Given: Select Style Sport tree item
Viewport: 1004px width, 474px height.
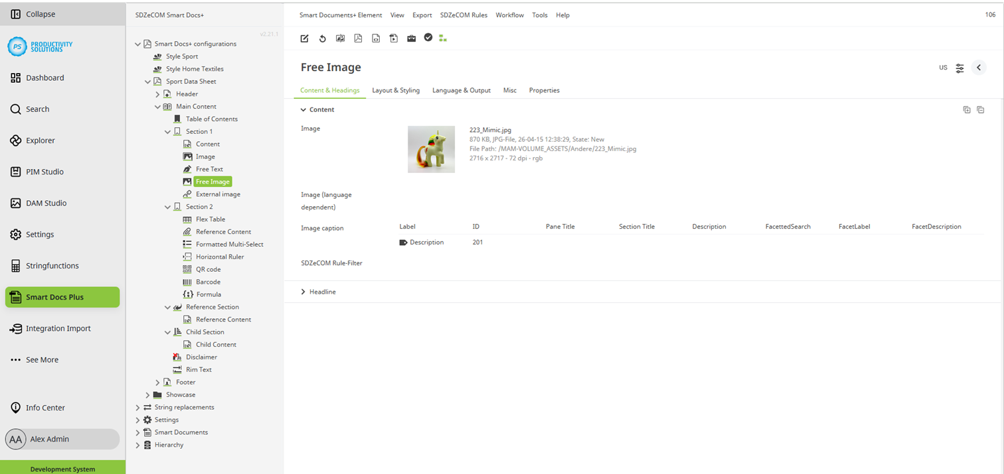Looking at the screenshot, I should [x=182, y=56].
